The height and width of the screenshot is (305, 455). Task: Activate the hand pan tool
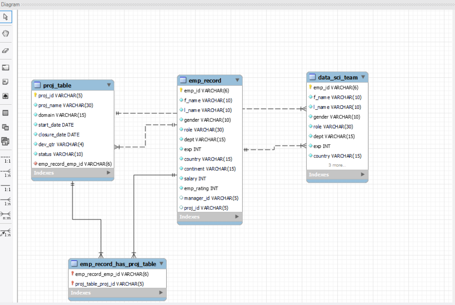(x=6, y=33)
